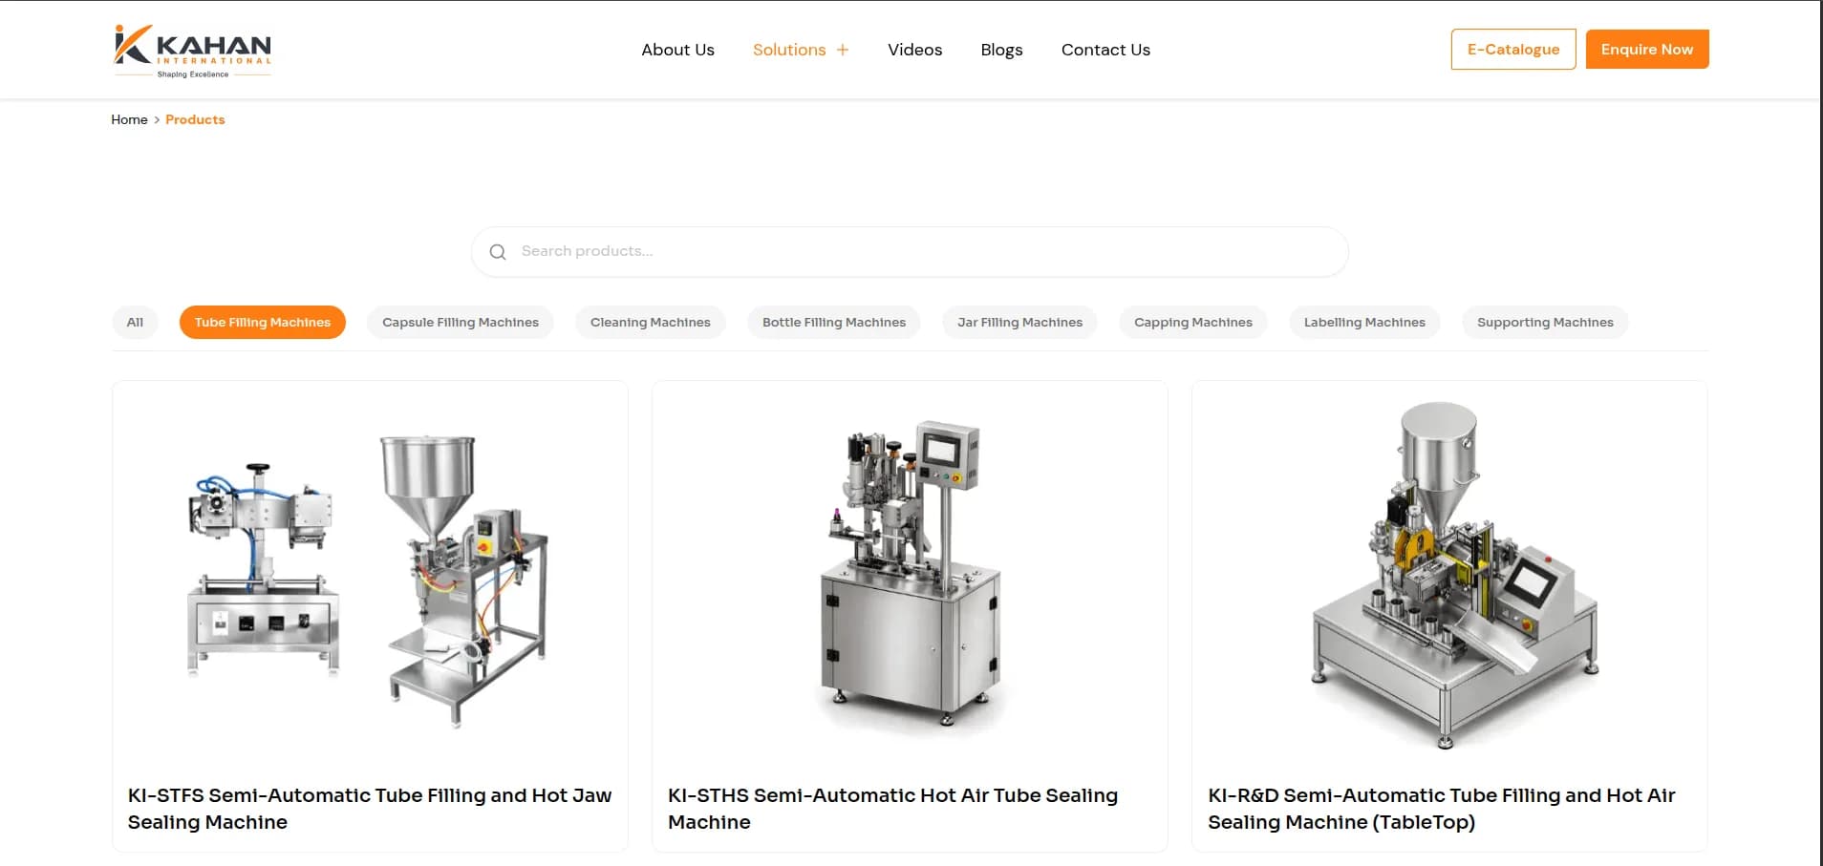1823x866 pixels.
Task: Focus the Search products field
Action: pyautogui.click(x=910, y=252)
